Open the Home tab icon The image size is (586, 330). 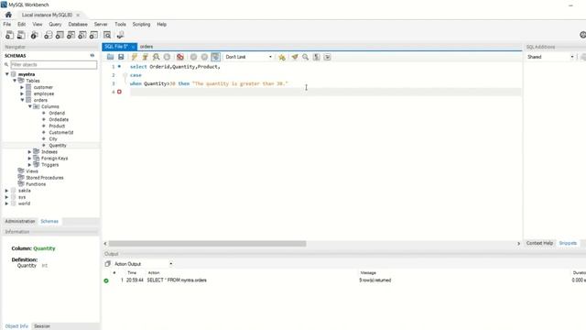pyautogui.click(x=8, y=15)
